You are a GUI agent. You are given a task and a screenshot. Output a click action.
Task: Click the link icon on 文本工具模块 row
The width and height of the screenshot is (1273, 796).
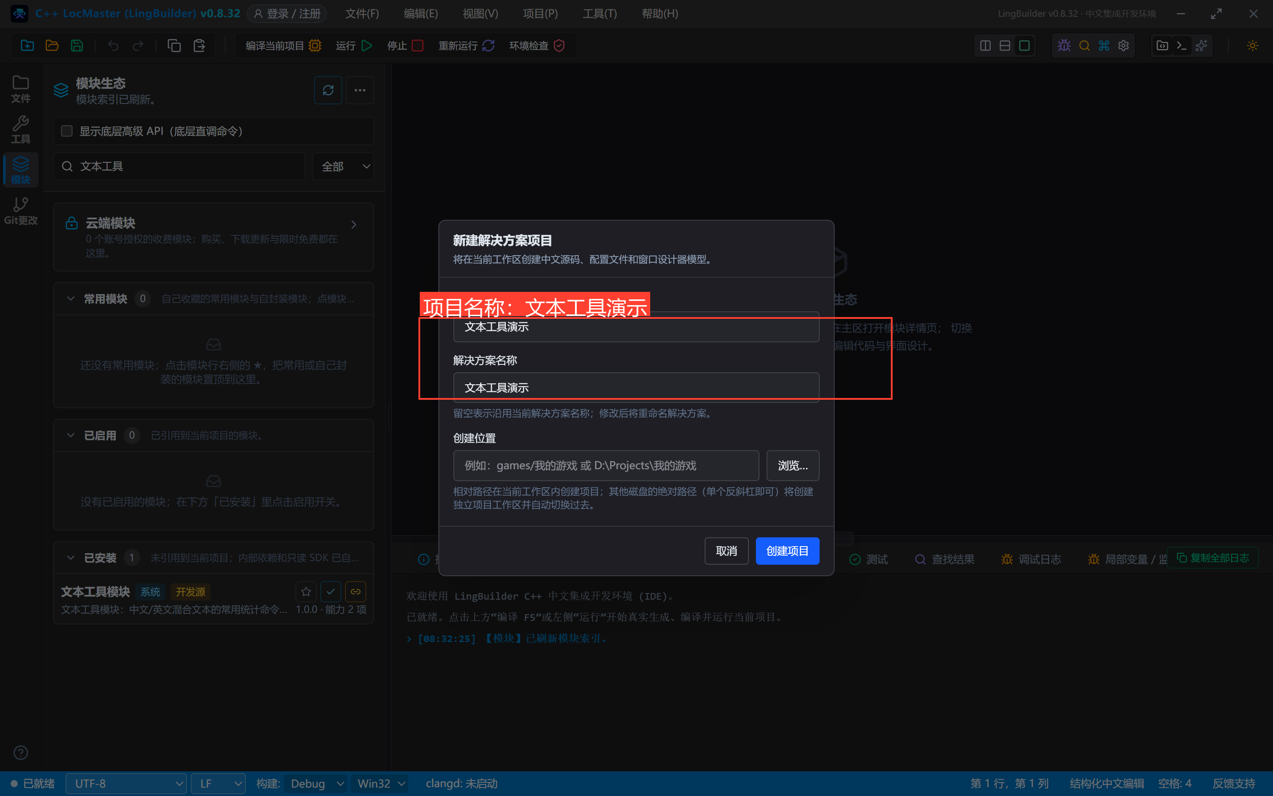[356, 592]
